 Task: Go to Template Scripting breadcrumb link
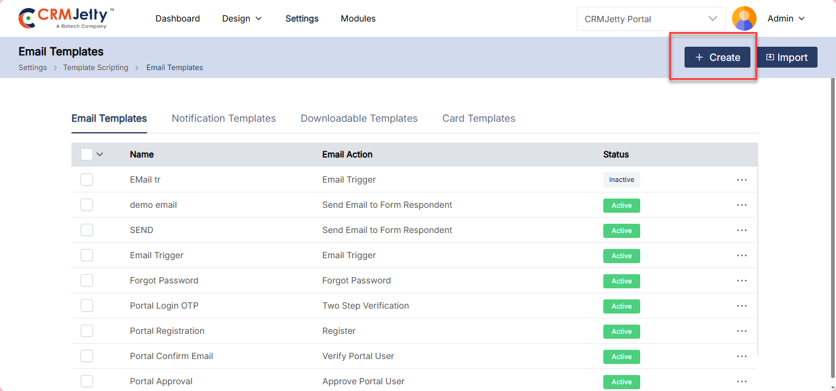click(95, 68)
